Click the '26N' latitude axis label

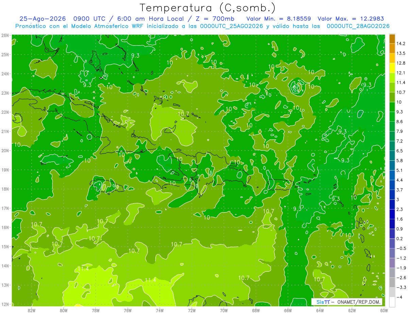click(5, 35)
